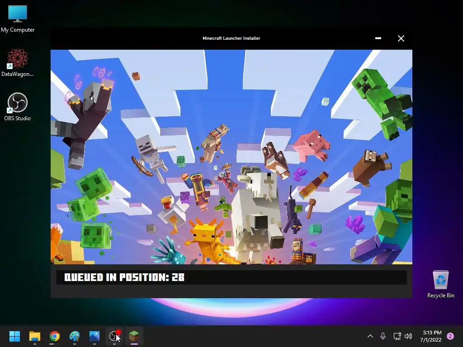This screenshot has height=347, width=463.
Task: Click the Minecraft Launcher Installer title text
Action: (231, 38)
